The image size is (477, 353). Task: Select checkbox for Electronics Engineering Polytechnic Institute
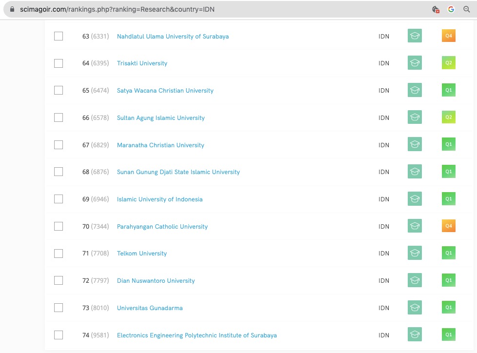(x=59, y=335)
